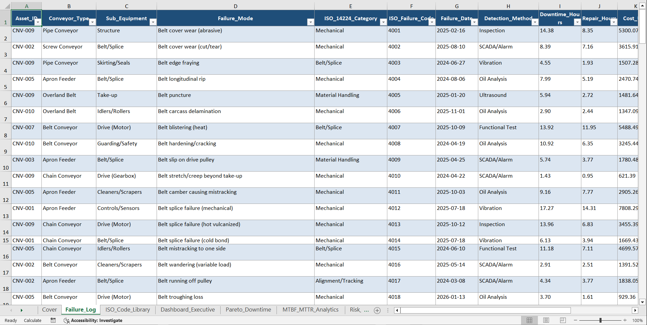Viewport: 647px width, 325px height.
Task: Click the macro recording icon in status bar
Action: (53, 320)
